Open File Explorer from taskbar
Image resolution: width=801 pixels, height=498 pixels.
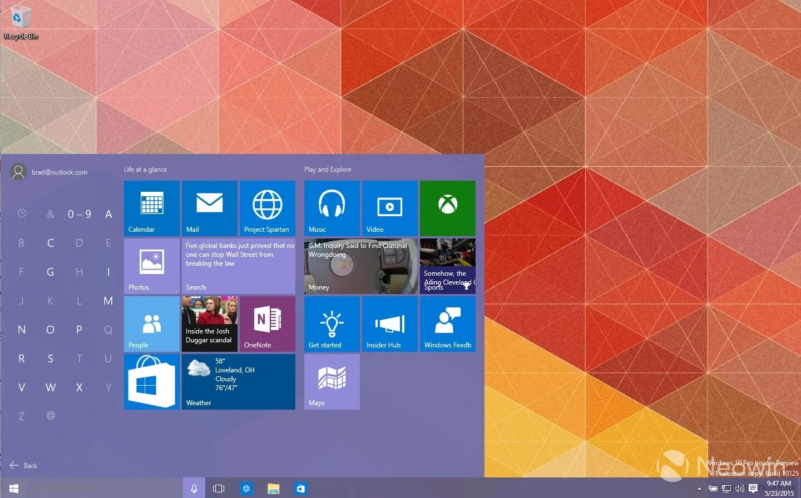pyautogui.click(x=273, y=488)
